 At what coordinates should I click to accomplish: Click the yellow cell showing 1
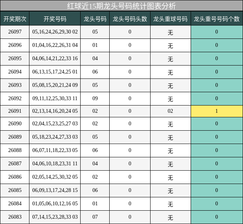[217, 111]
